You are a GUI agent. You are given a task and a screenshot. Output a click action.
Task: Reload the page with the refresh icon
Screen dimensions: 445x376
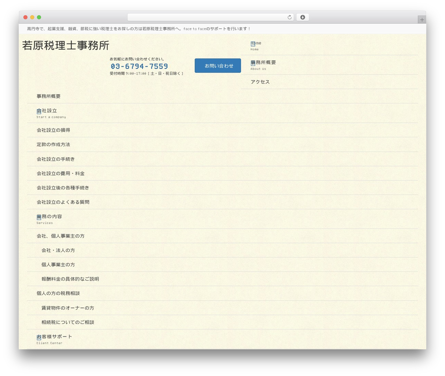coord(289,17)
